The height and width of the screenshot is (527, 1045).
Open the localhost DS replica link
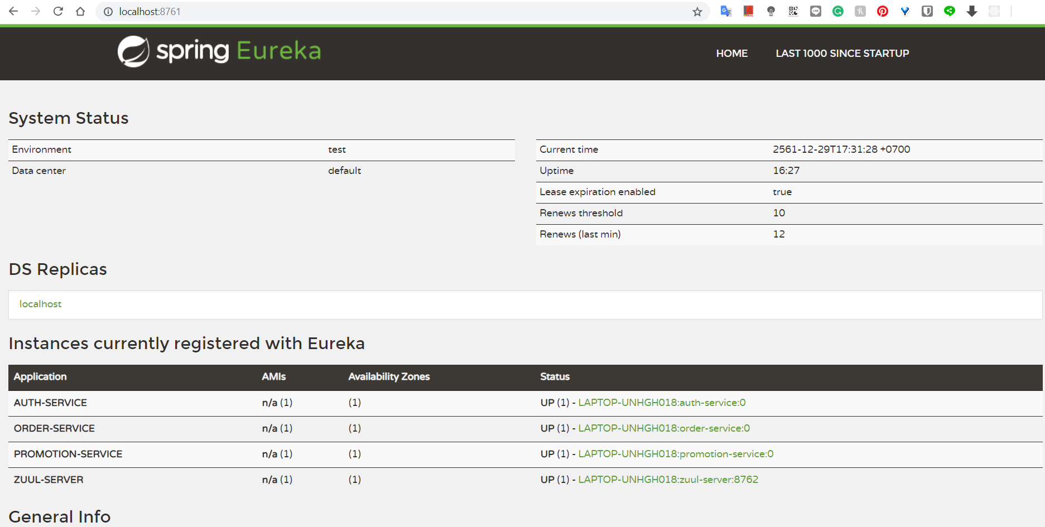click(x=40, y=304)
